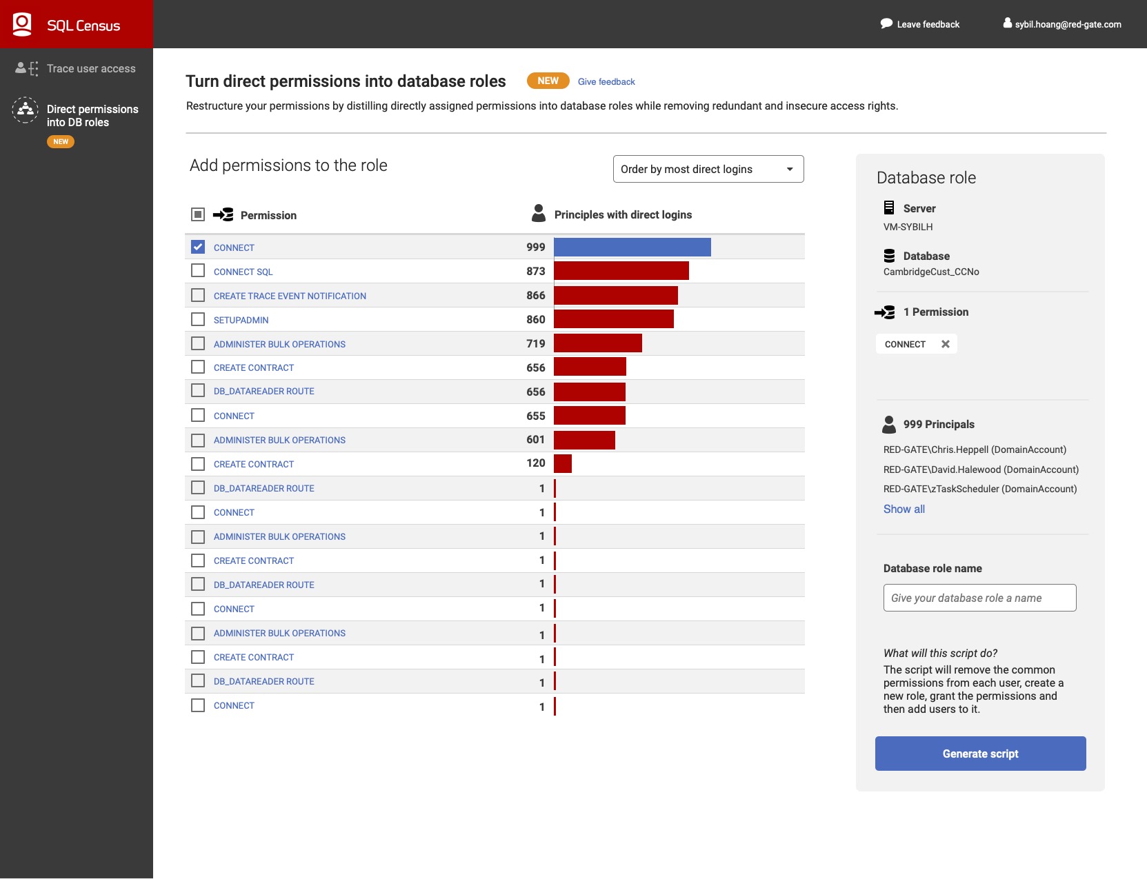Open Direct permissions into DB roles icon
Screen dimensions: 1147x879
point(25,110)
